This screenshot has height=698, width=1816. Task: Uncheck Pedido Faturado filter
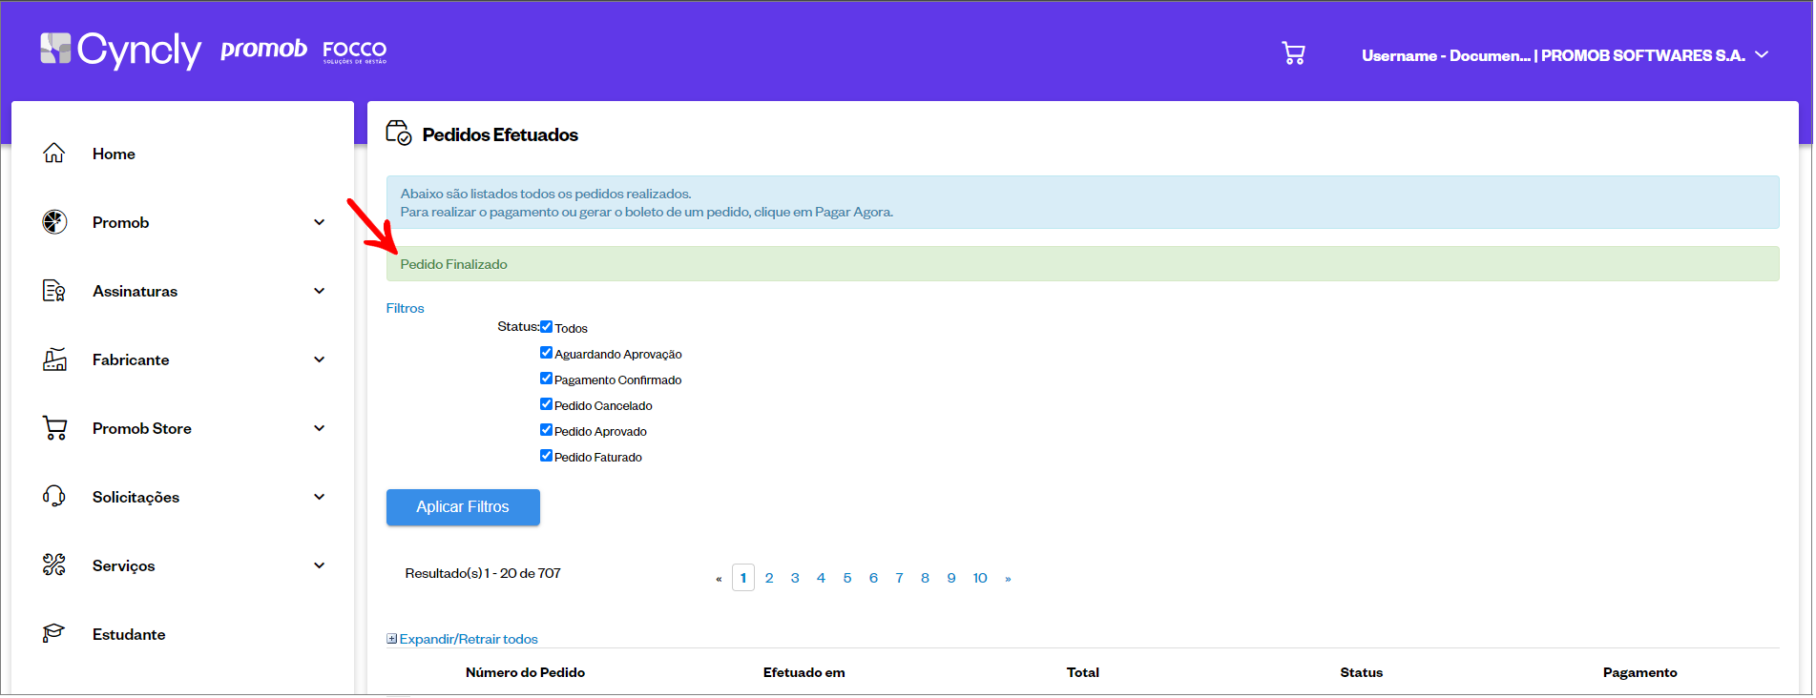[x=546, y=456]
